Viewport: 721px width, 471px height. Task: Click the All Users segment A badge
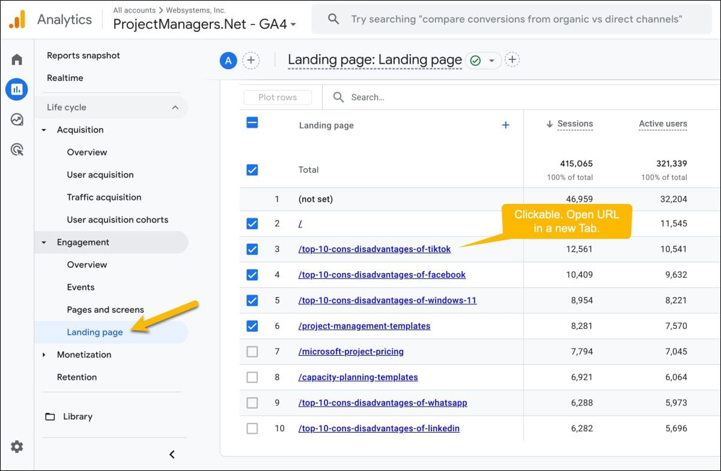[228, 60]
